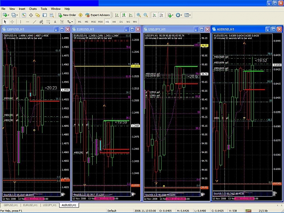
Task: Select the active H1 timeframe button
Action: click(x=107, y=22)
